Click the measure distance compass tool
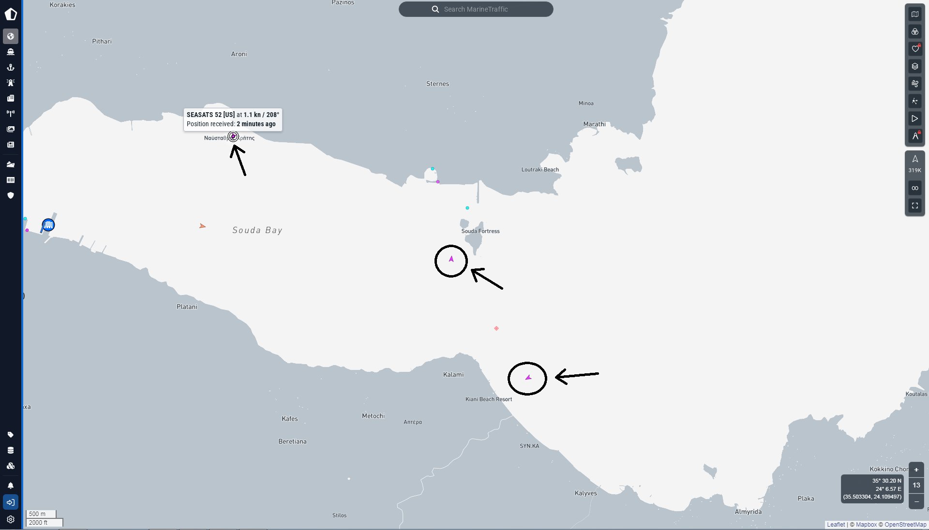Screen dimensions: 929x530 pyautogui.click(x=914, y=136)
